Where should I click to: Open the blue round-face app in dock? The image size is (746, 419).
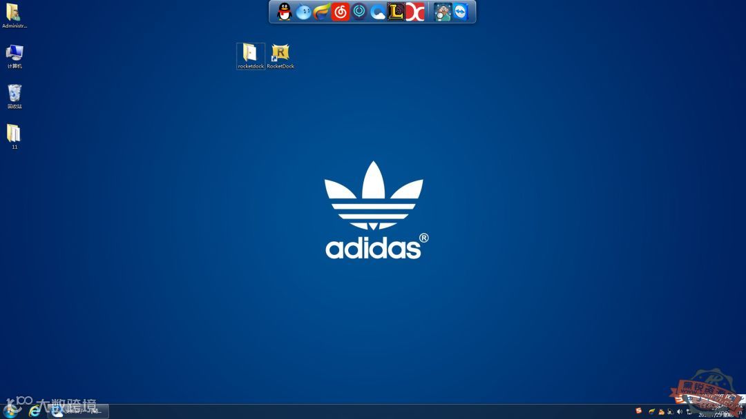coord(303,12)
